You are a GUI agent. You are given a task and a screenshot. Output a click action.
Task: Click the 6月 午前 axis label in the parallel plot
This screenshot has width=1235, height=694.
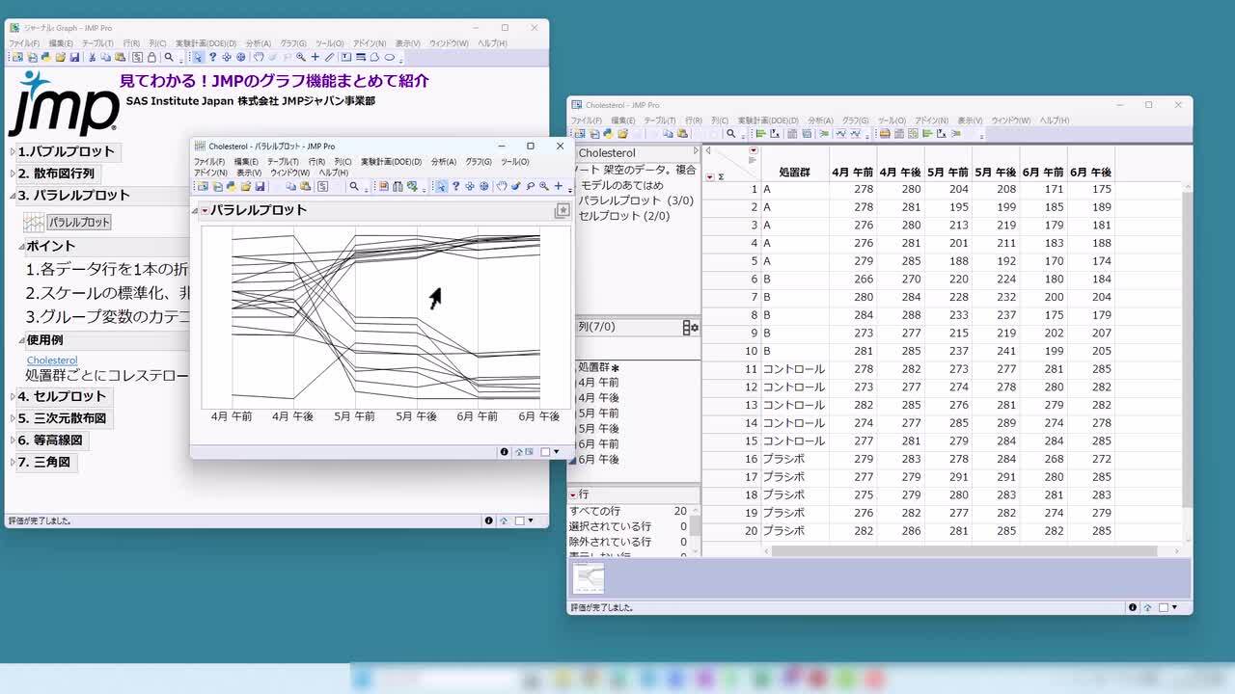478,416
